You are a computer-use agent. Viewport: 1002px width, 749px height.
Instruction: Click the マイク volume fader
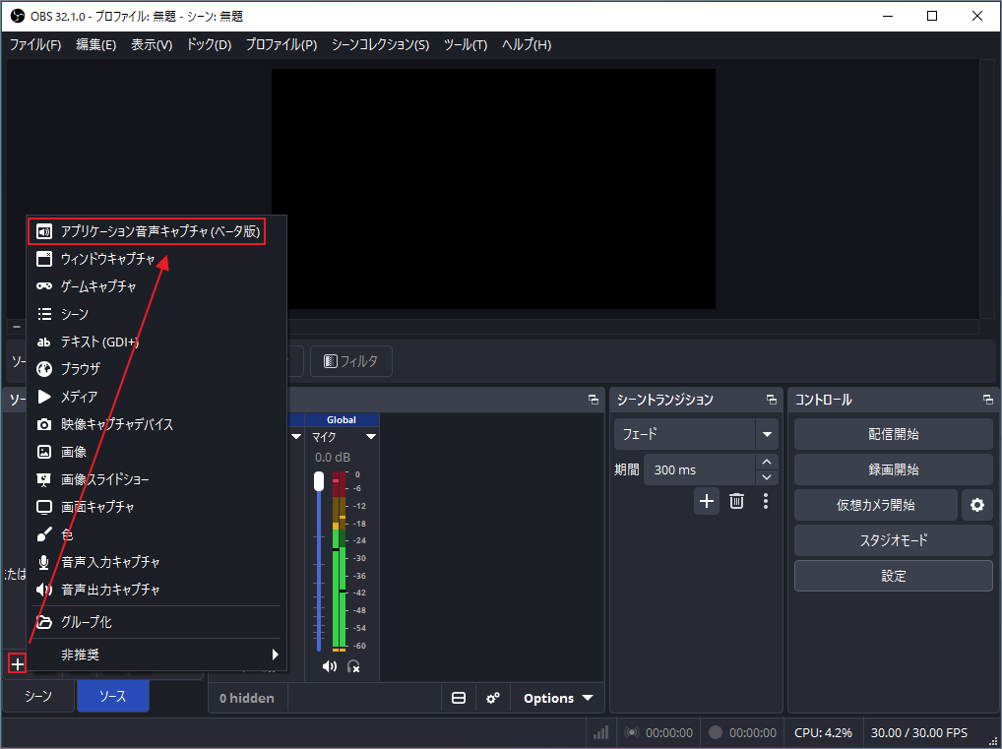319,481
